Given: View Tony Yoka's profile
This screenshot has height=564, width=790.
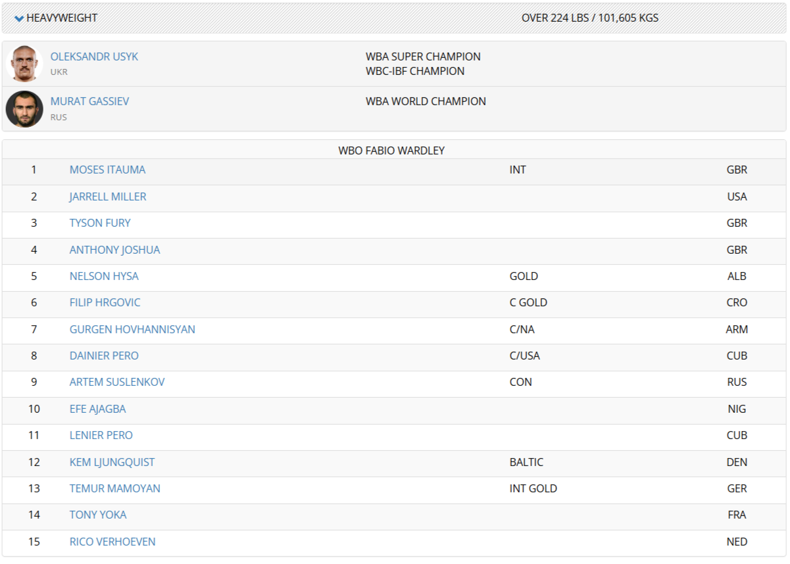Looking at the screenshot, I should tap(98, 515).
